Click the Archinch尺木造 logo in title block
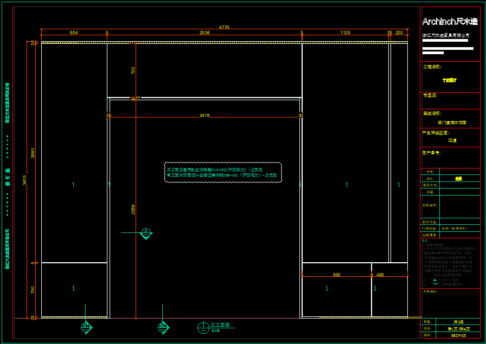This screenshot has height=344, width=486. [450, 22]
